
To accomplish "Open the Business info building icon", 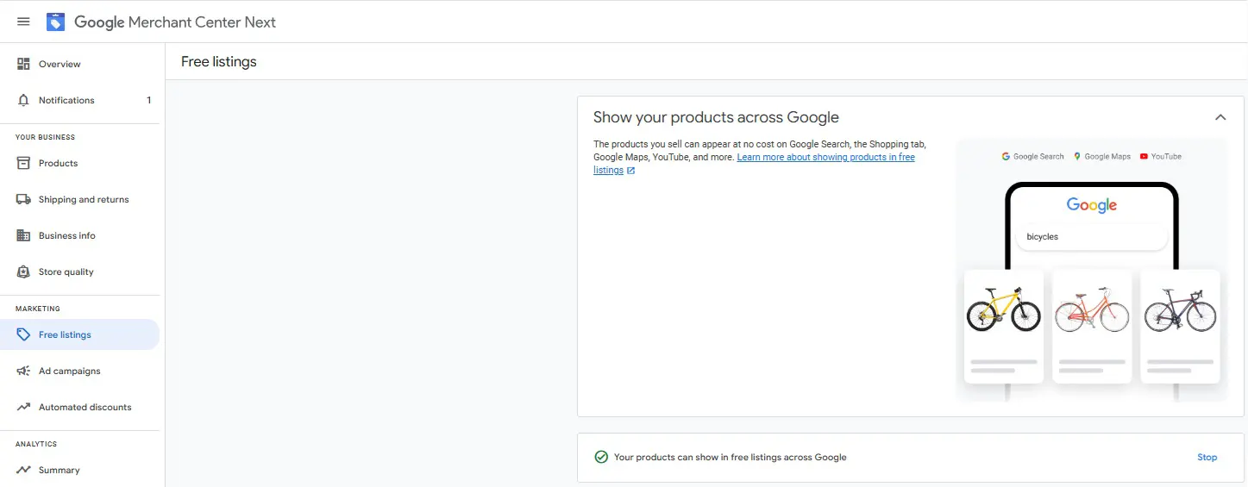I will 23,235.
